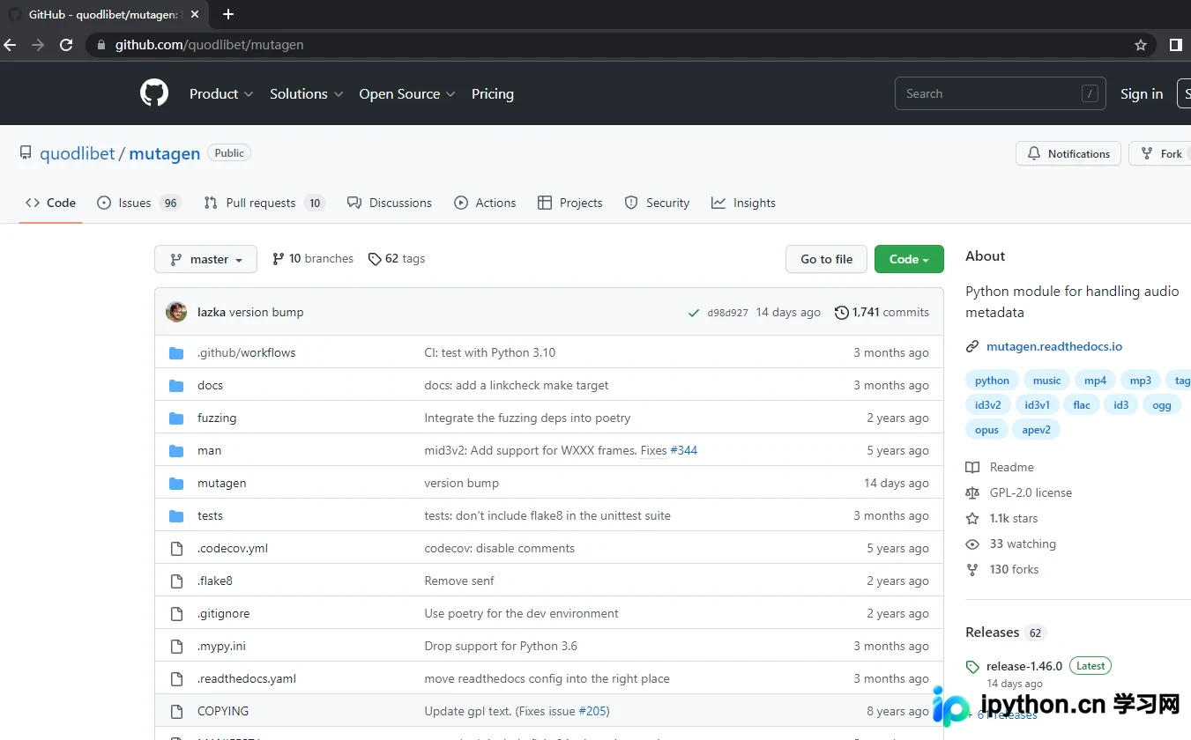1191x740 pixels.
Task: Click lazka's avatar thumbnail
Action: (x=176, y=312)
